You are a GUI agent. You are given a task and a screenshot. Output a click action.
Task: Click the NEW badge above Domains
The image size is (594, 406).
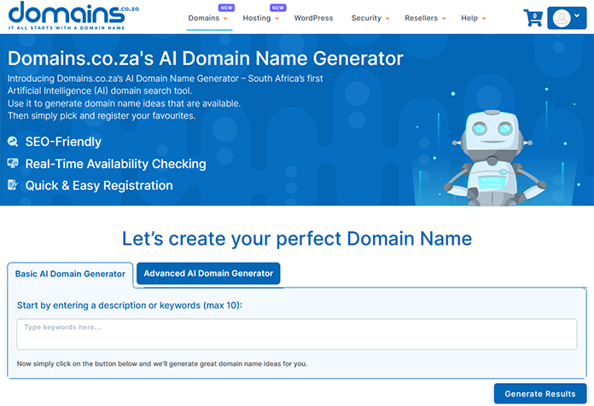pos(226,8)
